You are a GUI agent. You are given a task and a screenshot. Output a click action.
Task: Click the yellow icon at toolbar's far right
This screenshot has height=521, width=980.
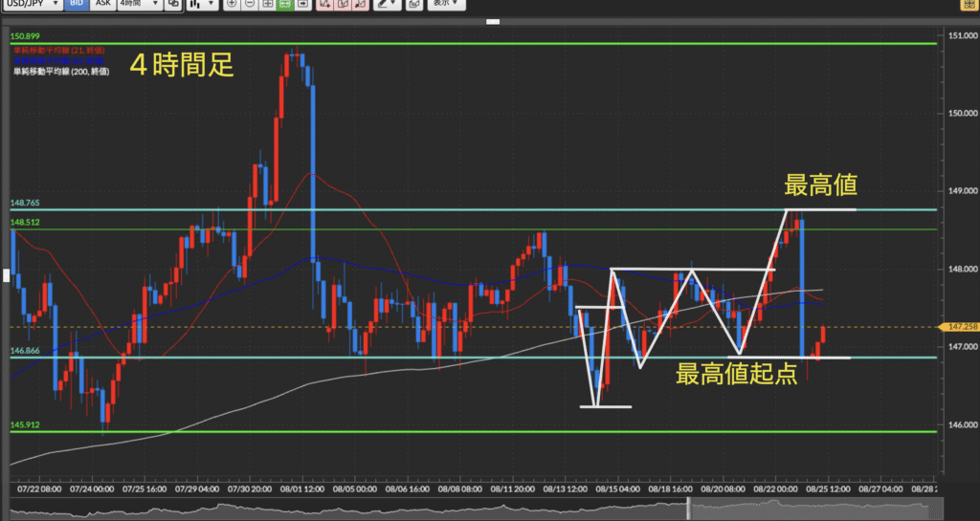coord(969,5)
